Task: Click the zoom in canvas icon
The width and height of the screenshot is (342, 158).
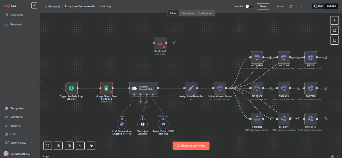Action: click(58, 146)
